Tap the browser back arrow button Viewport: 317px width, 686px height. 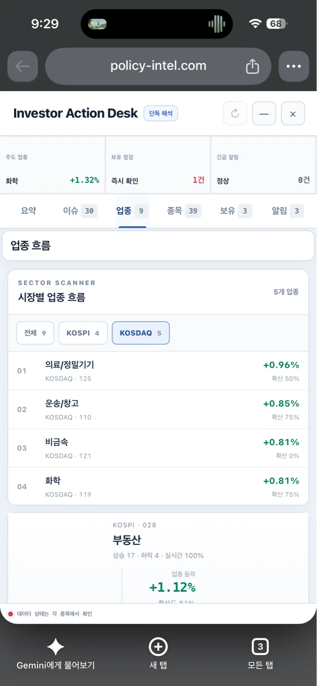22,66
